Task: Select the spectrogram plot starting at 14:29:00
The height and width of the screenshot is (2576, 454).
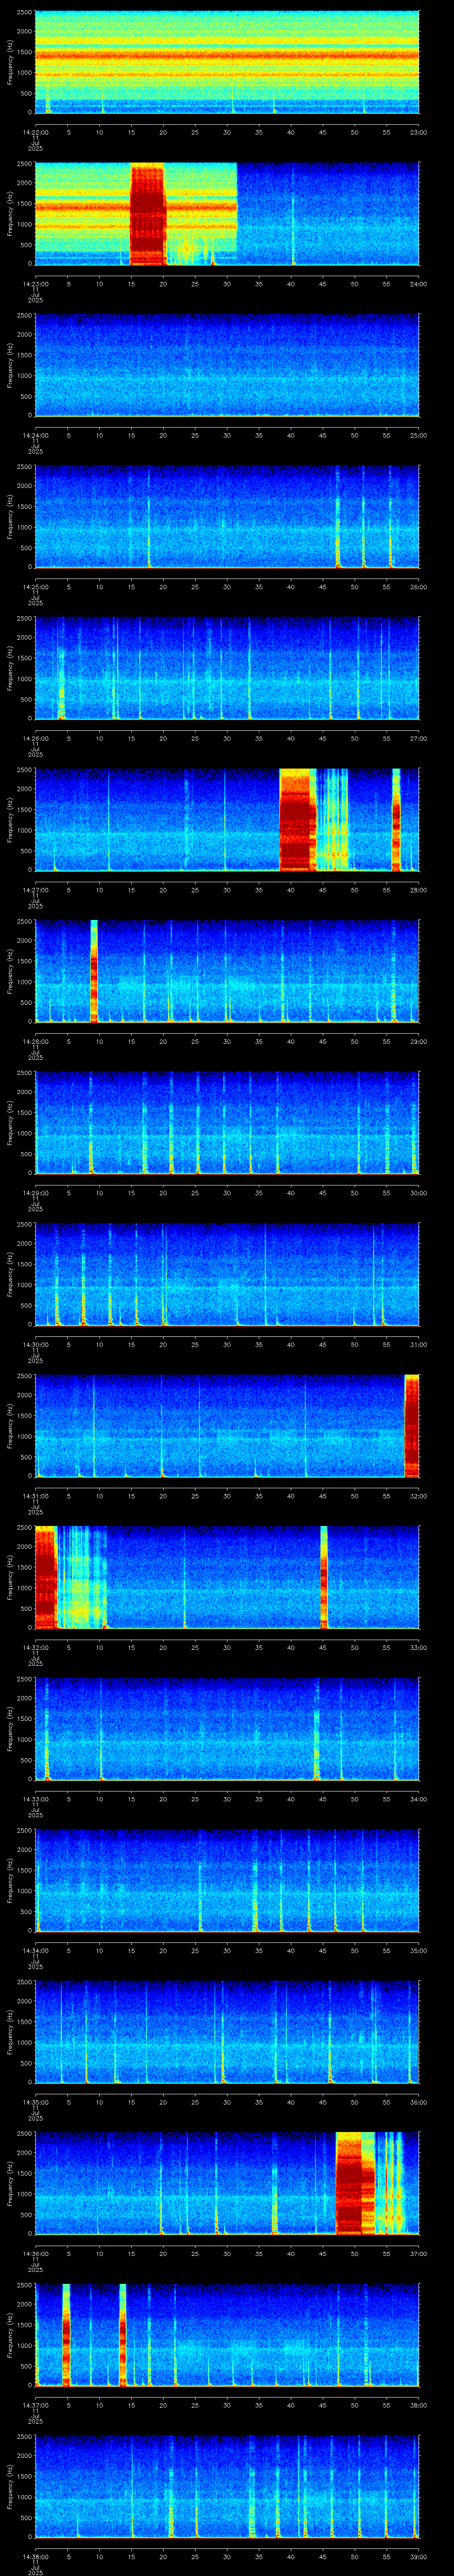Action: [x=227, y=1123]
